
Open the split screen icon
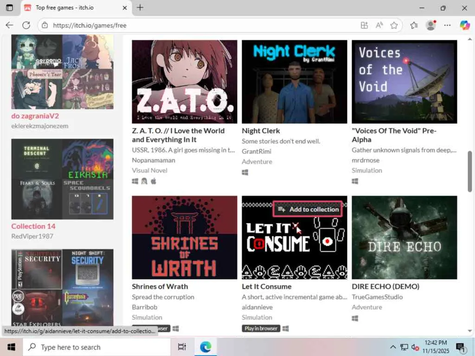(x=364, y=25)
